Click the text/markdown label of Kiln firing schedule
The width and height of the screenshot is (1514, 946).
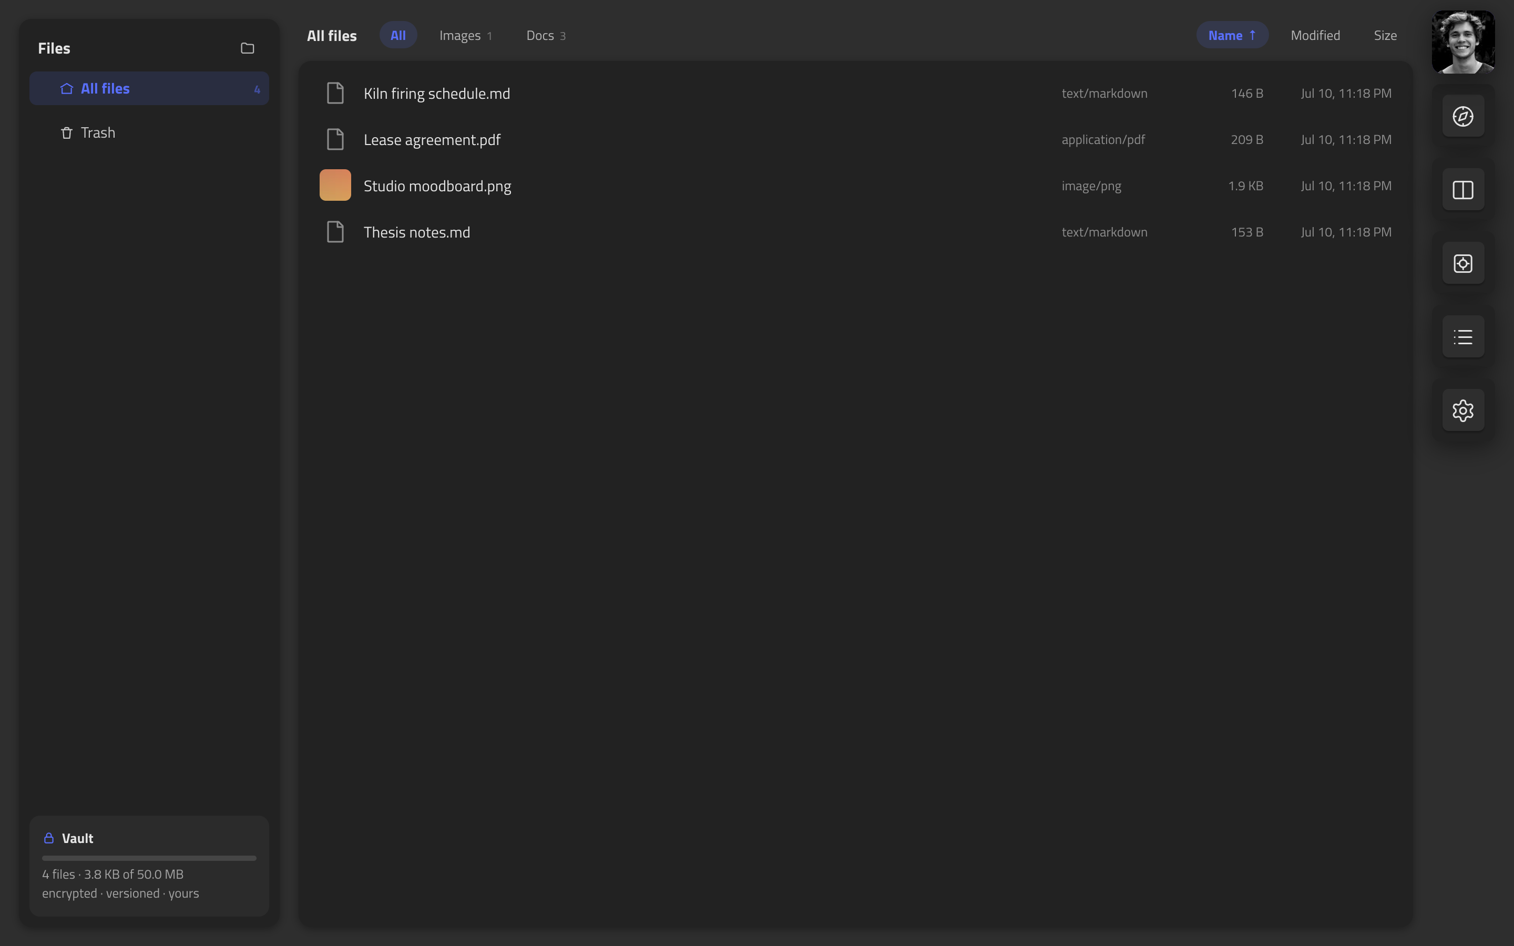(1104, 93)
